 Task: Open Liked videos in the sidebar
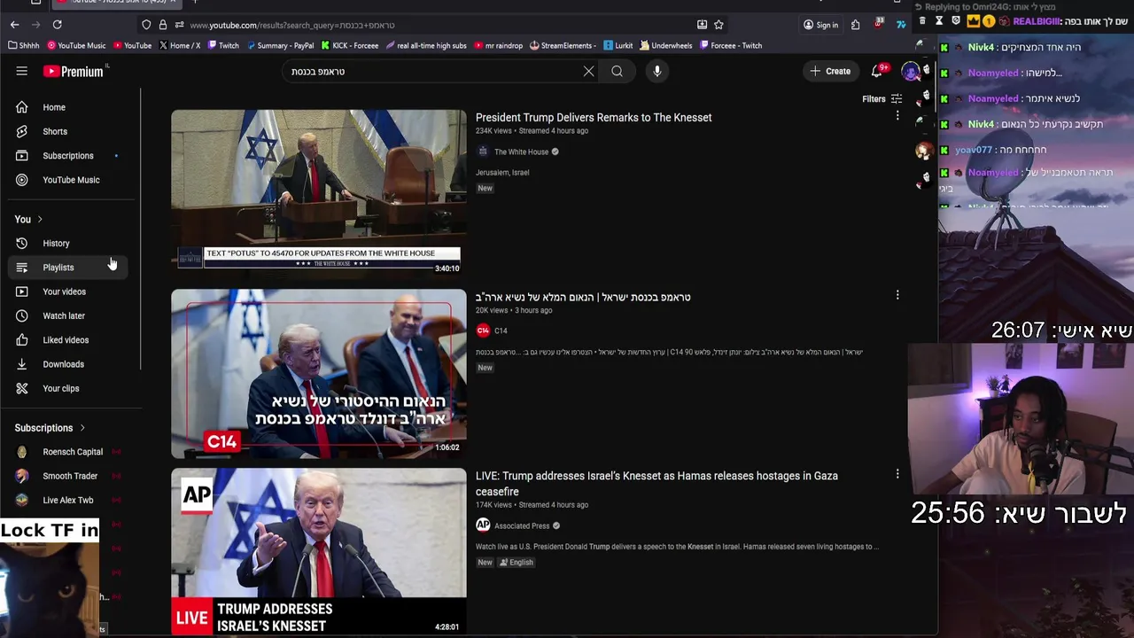(67, 340)
